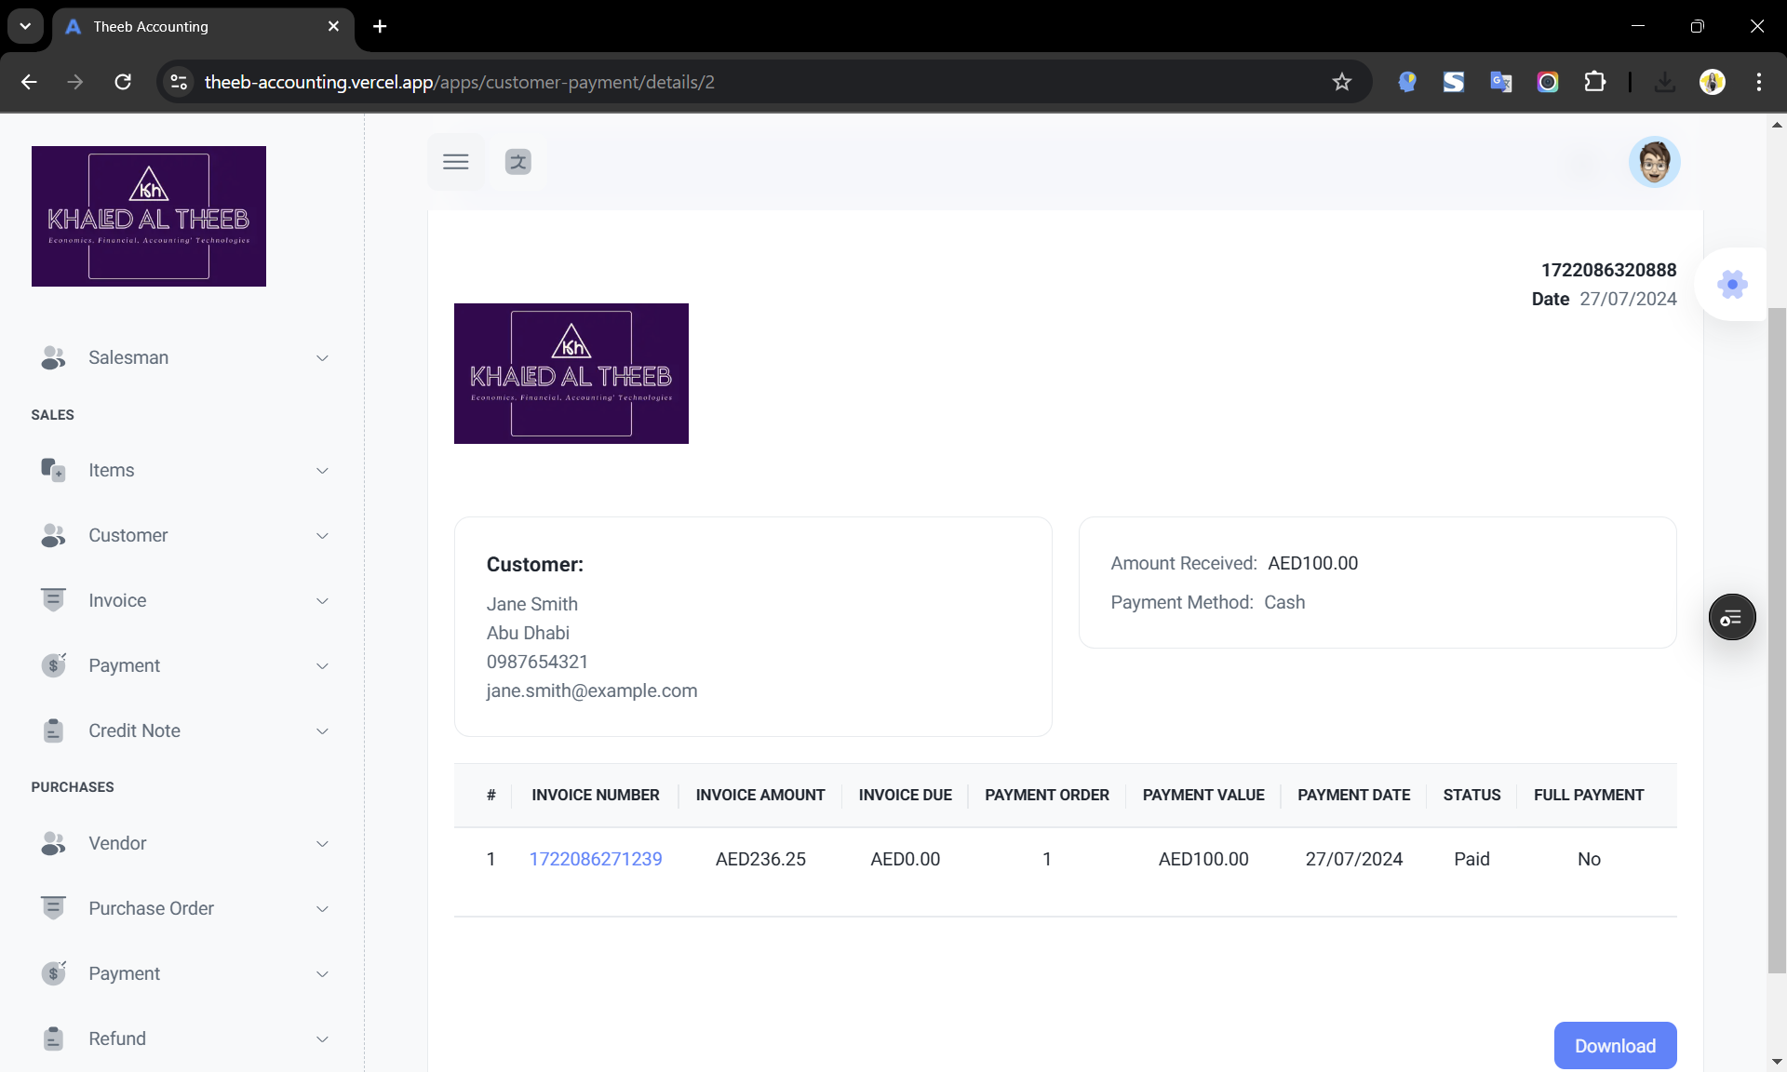Open a new browser tab
The width and height of the screenshot is (1787, 1072).
(380, 26)
